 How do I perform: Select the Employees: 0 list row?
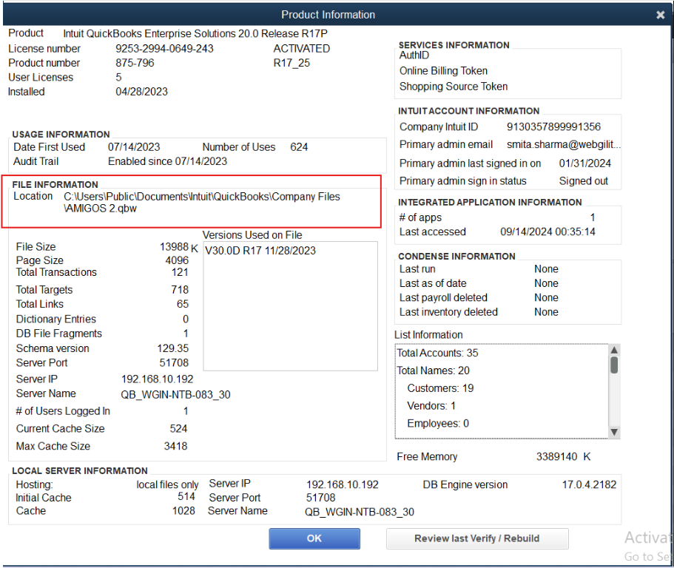pyautogui.click(x=438, y=424)
